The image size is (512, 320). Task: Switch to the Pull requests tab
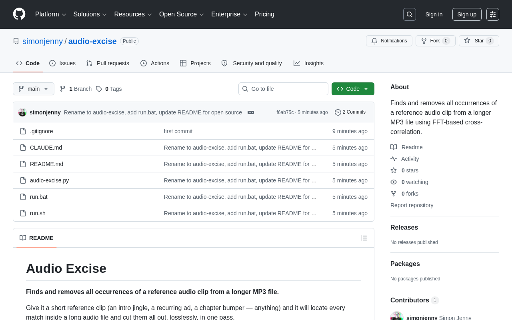108,63
